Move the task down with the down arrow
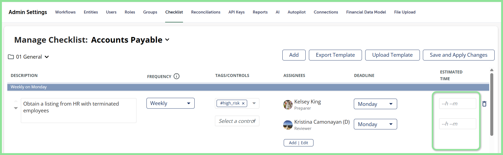Viewport: 503px width, 155px height. coord(16,108)
